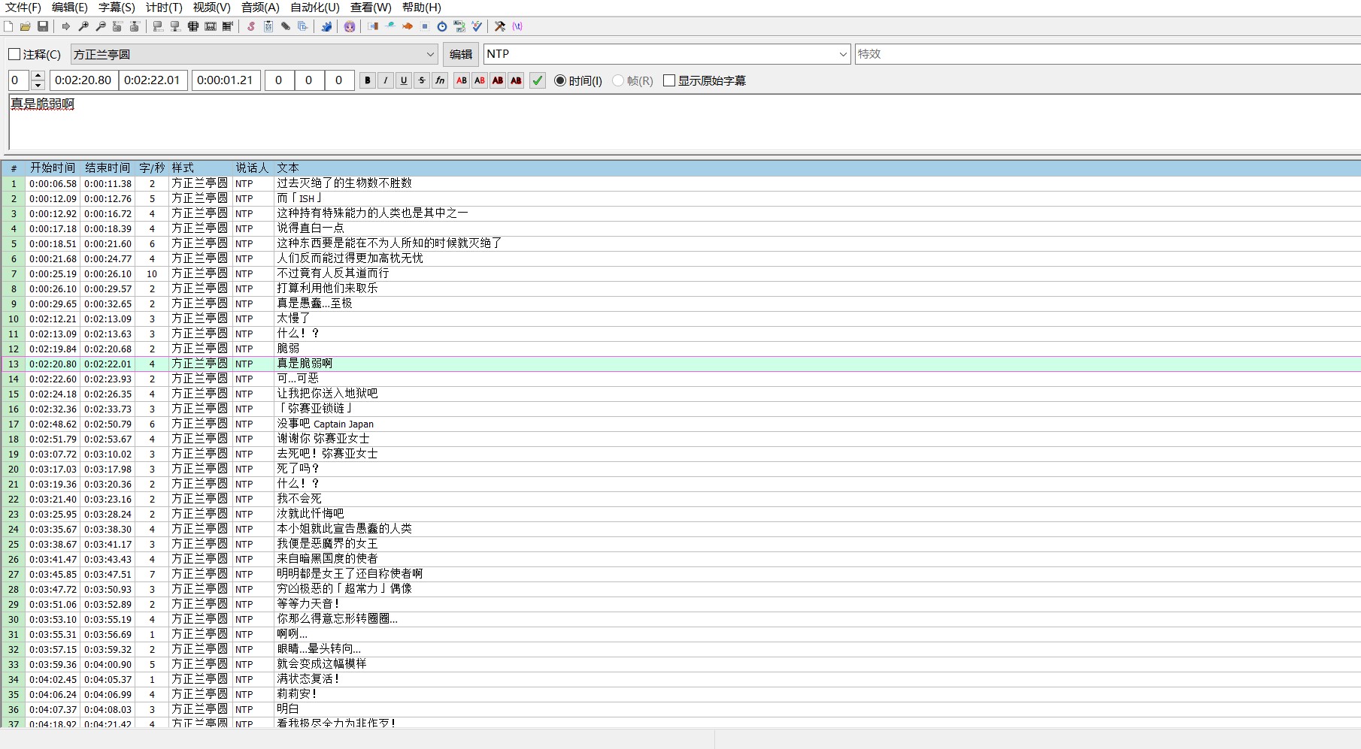Select subtitle line 过去灭绝了的生物数不胜数

(x=680, y=183)
